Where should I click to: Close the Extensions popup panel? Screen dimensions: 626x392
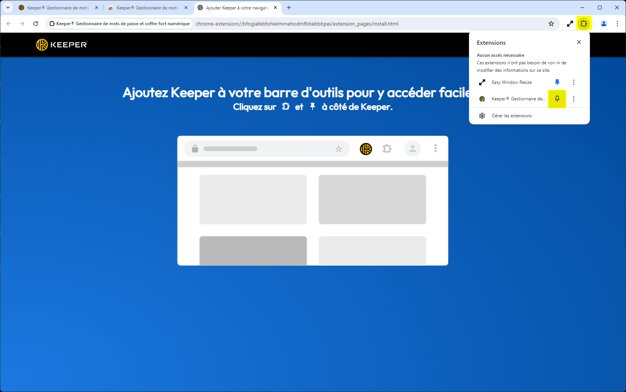coord(579,42)
